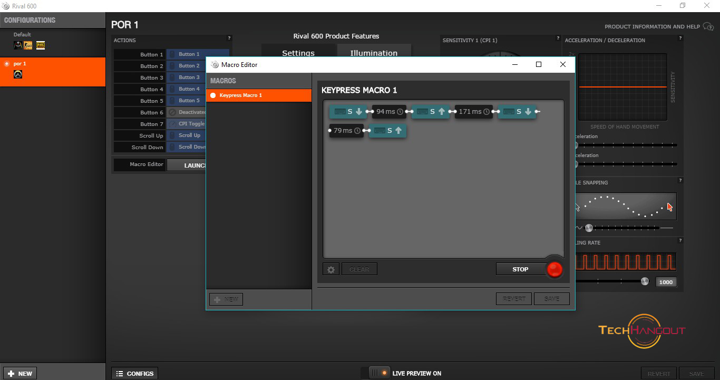Click the Polling Rate help question mark
The image size is (720, 380).
[680, 240]
